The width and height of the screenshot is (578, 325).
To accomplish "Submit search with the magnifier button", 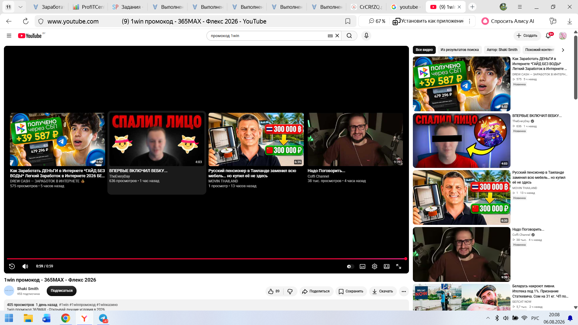I will [x=349, y=36].
